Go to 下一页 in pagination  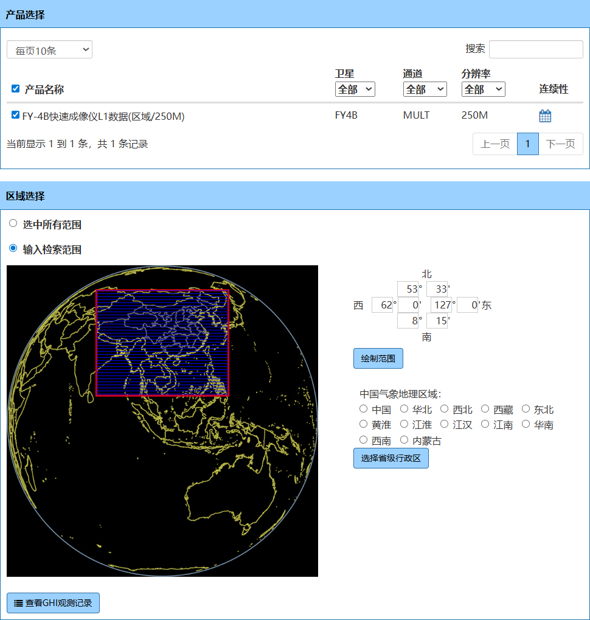pyautogui.click(x=560, y=144)
